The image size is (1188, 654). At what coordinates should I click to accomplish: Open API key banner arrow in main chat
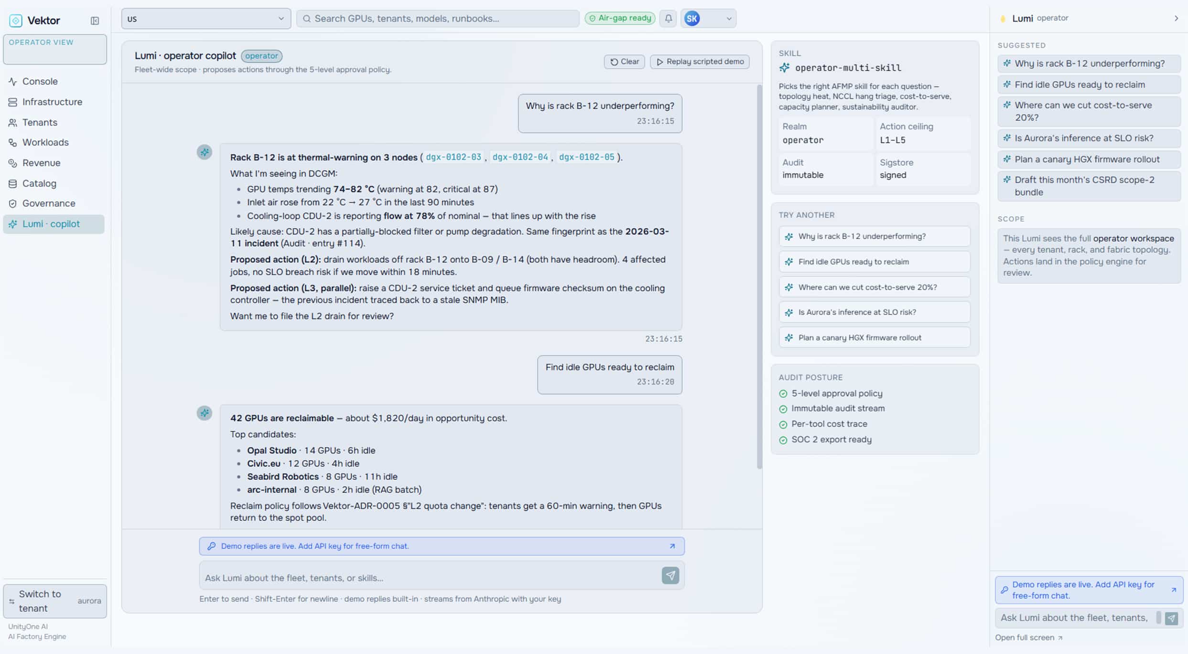pyautogui.click(x=672, y=546)
